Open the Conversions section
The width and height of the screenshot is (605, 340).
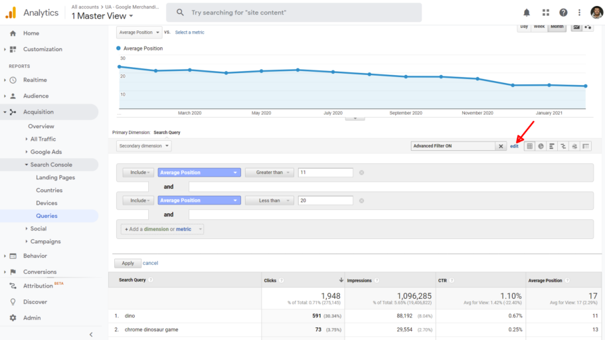coord(40,272)
